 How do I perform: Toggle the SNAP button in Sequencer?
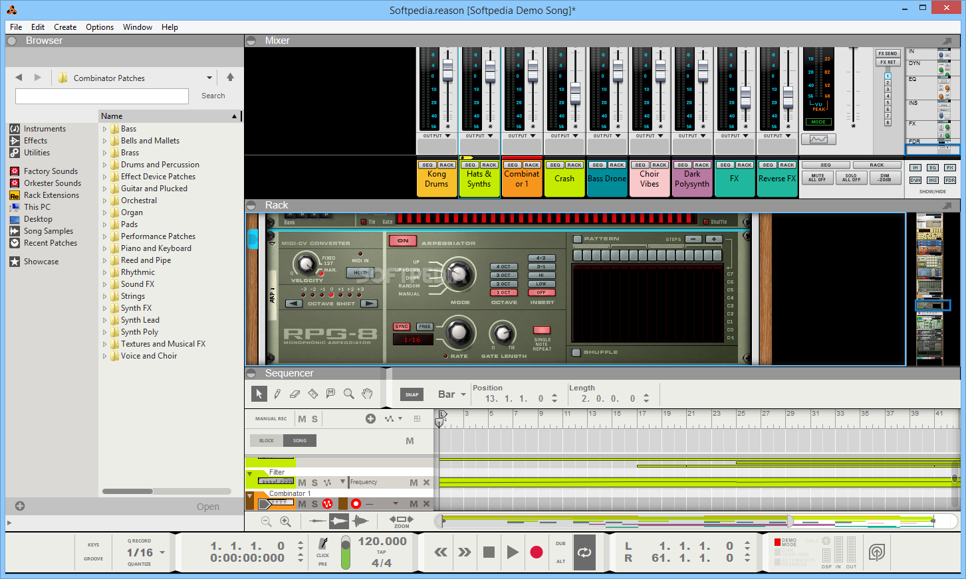point(412,394)
